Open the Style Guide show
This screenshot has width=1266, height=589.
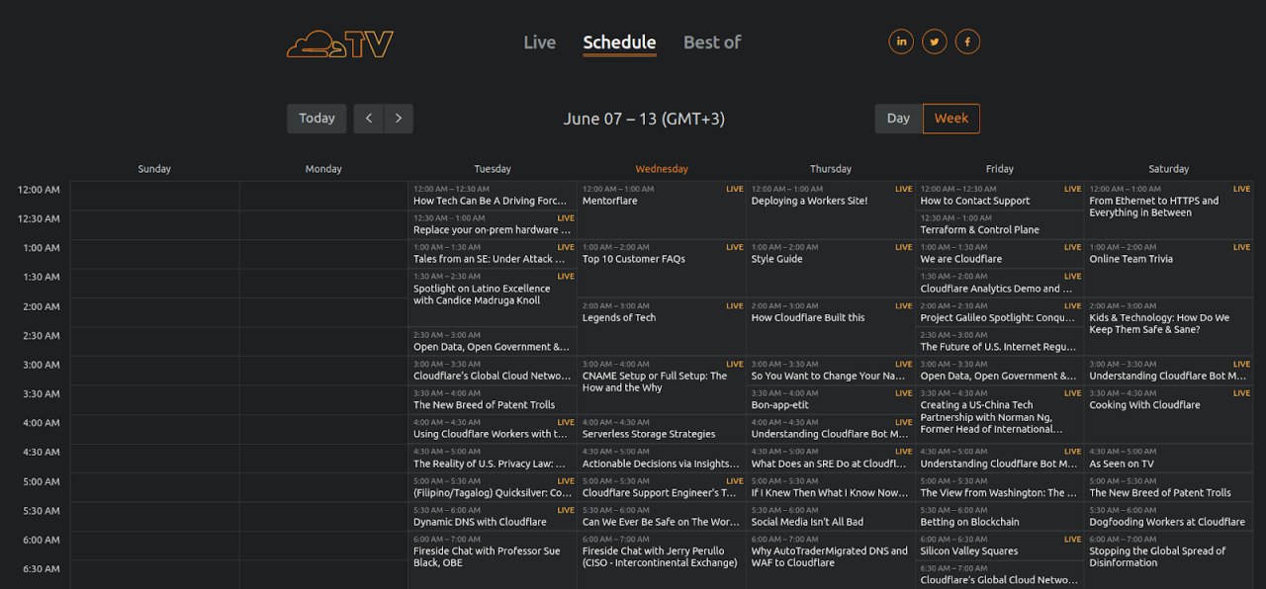pyautogui.click(x=830, y=268)
